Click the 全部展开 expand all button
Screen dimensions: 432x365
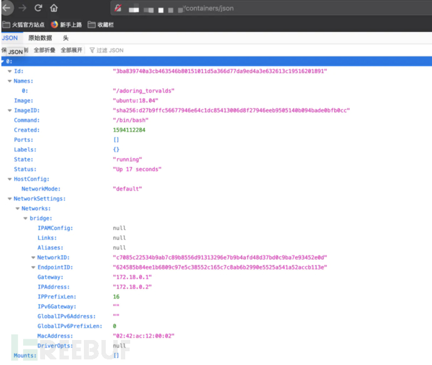click(x=71, y=50)
